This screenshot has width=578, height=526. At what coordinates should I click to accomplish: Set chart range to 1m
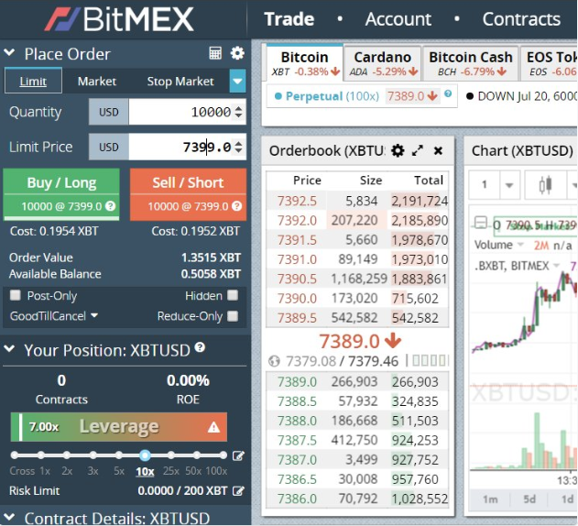490,499
